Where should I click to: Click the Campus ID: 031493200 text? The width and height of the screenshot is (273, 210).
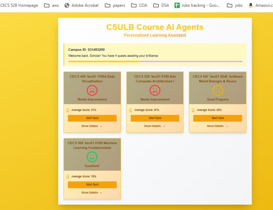point(87,50)
